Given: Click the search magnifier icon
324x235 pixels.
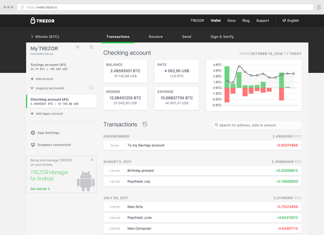Looking at the screenshot, I should pyautogui.click(x=216, y=125).
